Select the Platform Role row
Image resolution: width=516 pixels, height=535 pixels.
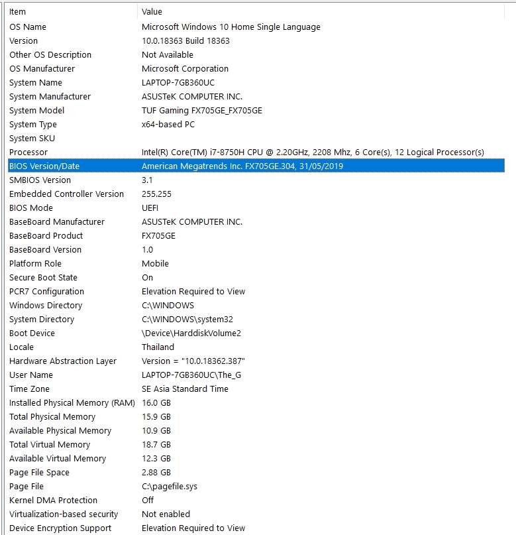coord(256,264)
